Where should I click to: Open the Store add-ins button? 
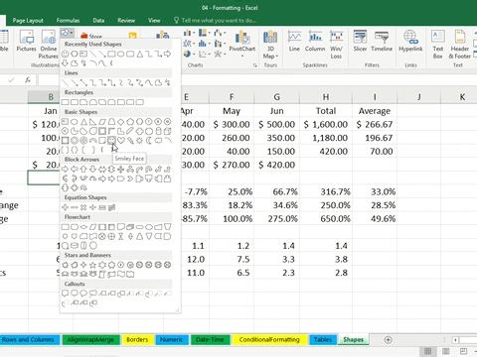click(91, 36)
